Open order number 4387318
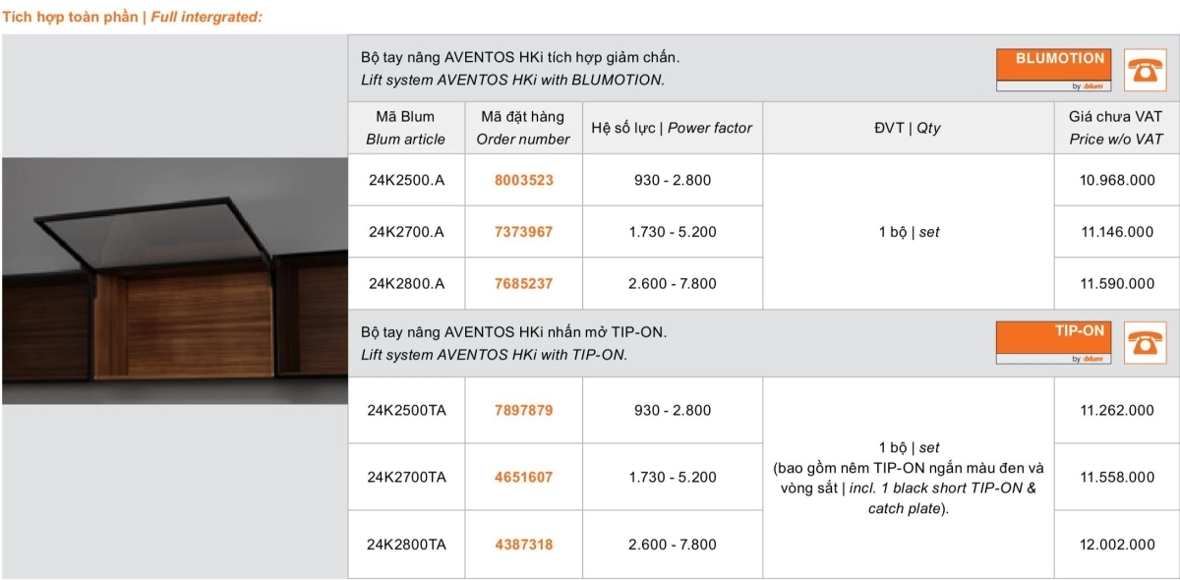This screenshot has height=580, width=1180. [523, 544]
